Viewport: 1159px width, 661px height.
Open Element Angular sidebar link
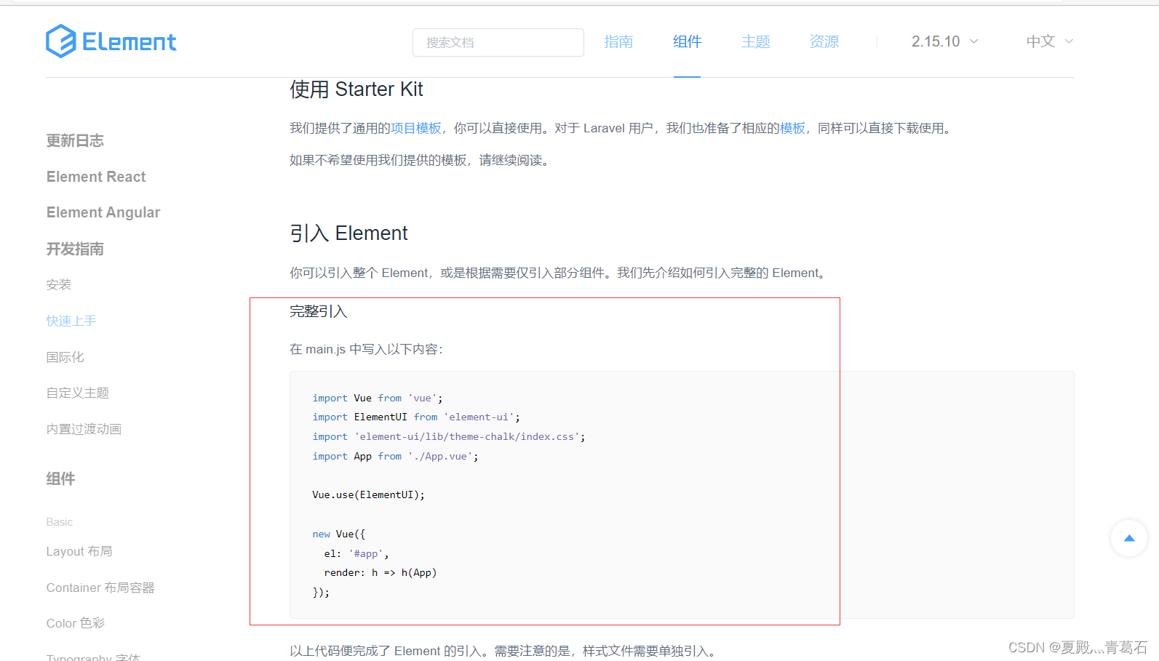[x=103, y=212]
